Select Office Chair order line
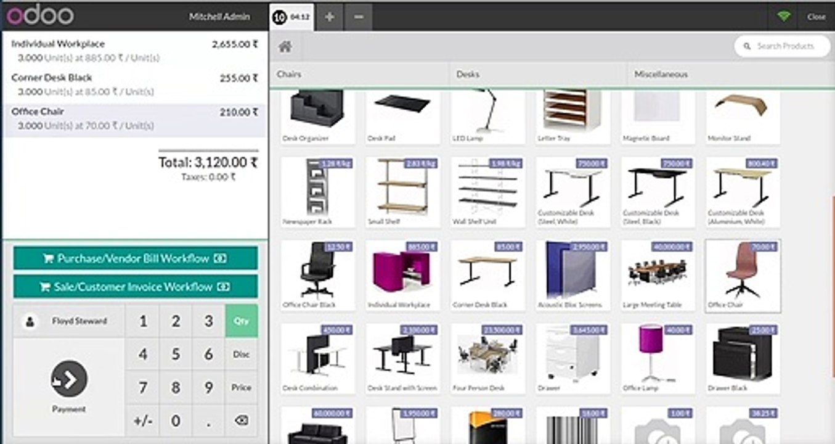 135,119
